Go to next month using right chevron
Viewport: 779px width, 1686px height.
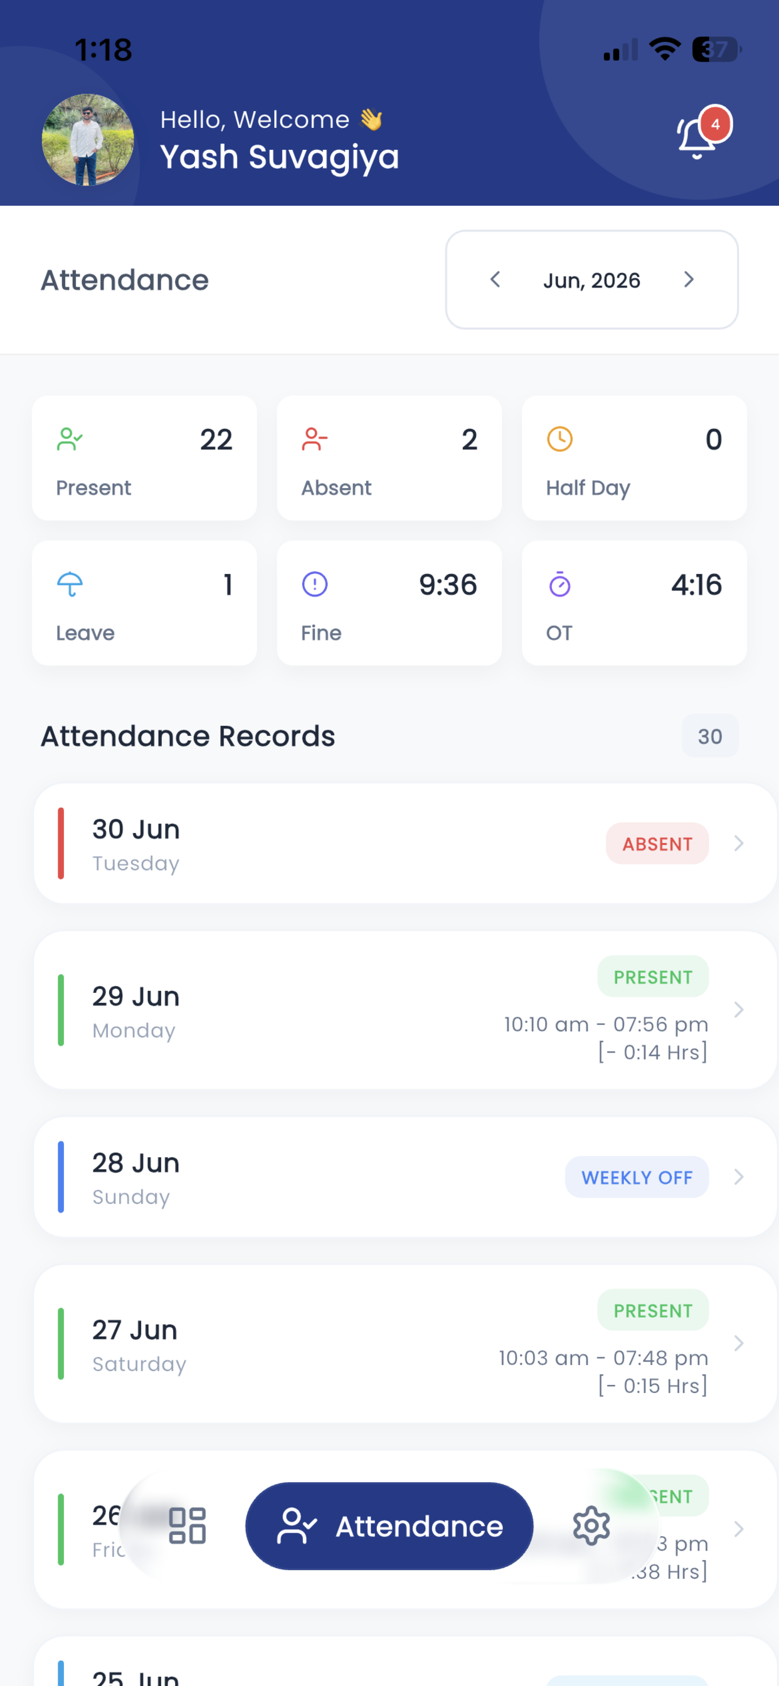click(688, 280)
